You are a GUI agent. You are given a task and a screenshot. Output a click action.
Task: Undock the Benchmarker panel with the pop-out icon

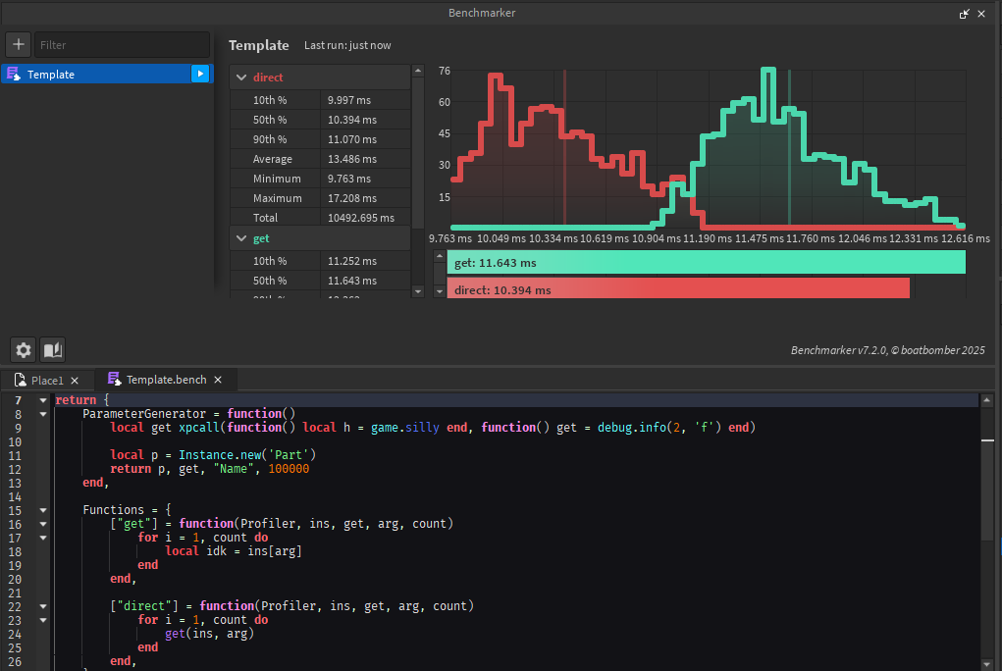966,14
